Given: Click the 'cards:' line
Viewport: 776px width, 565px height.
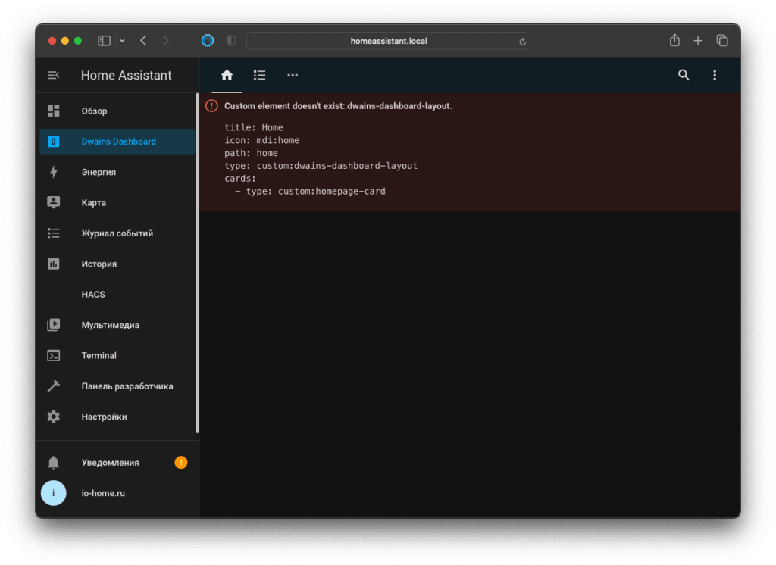Looking at the screenshot, I should click(x=240, y=179).
